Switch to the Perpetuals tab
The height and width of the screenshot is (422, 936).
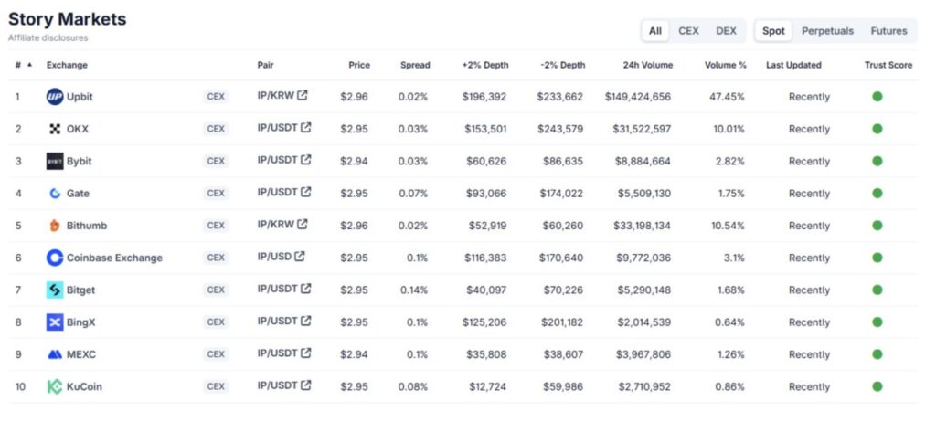click(827, 31)
